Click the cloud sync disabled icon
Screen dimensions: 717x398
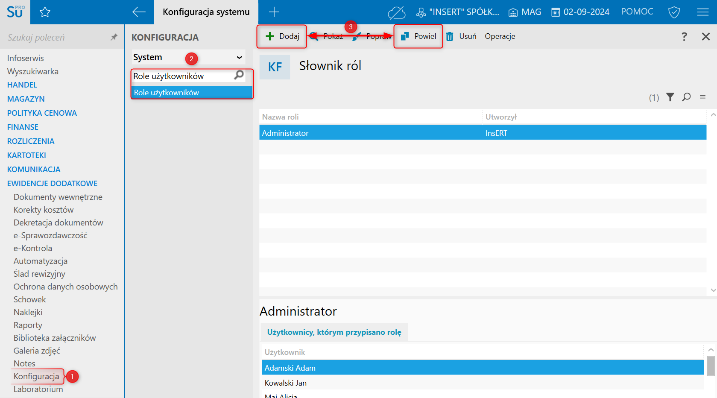coord(396,12)
